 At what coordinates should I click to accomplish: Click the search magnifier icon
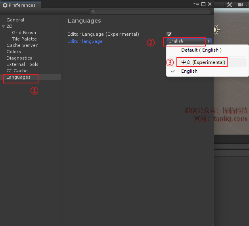click(93, 12)
